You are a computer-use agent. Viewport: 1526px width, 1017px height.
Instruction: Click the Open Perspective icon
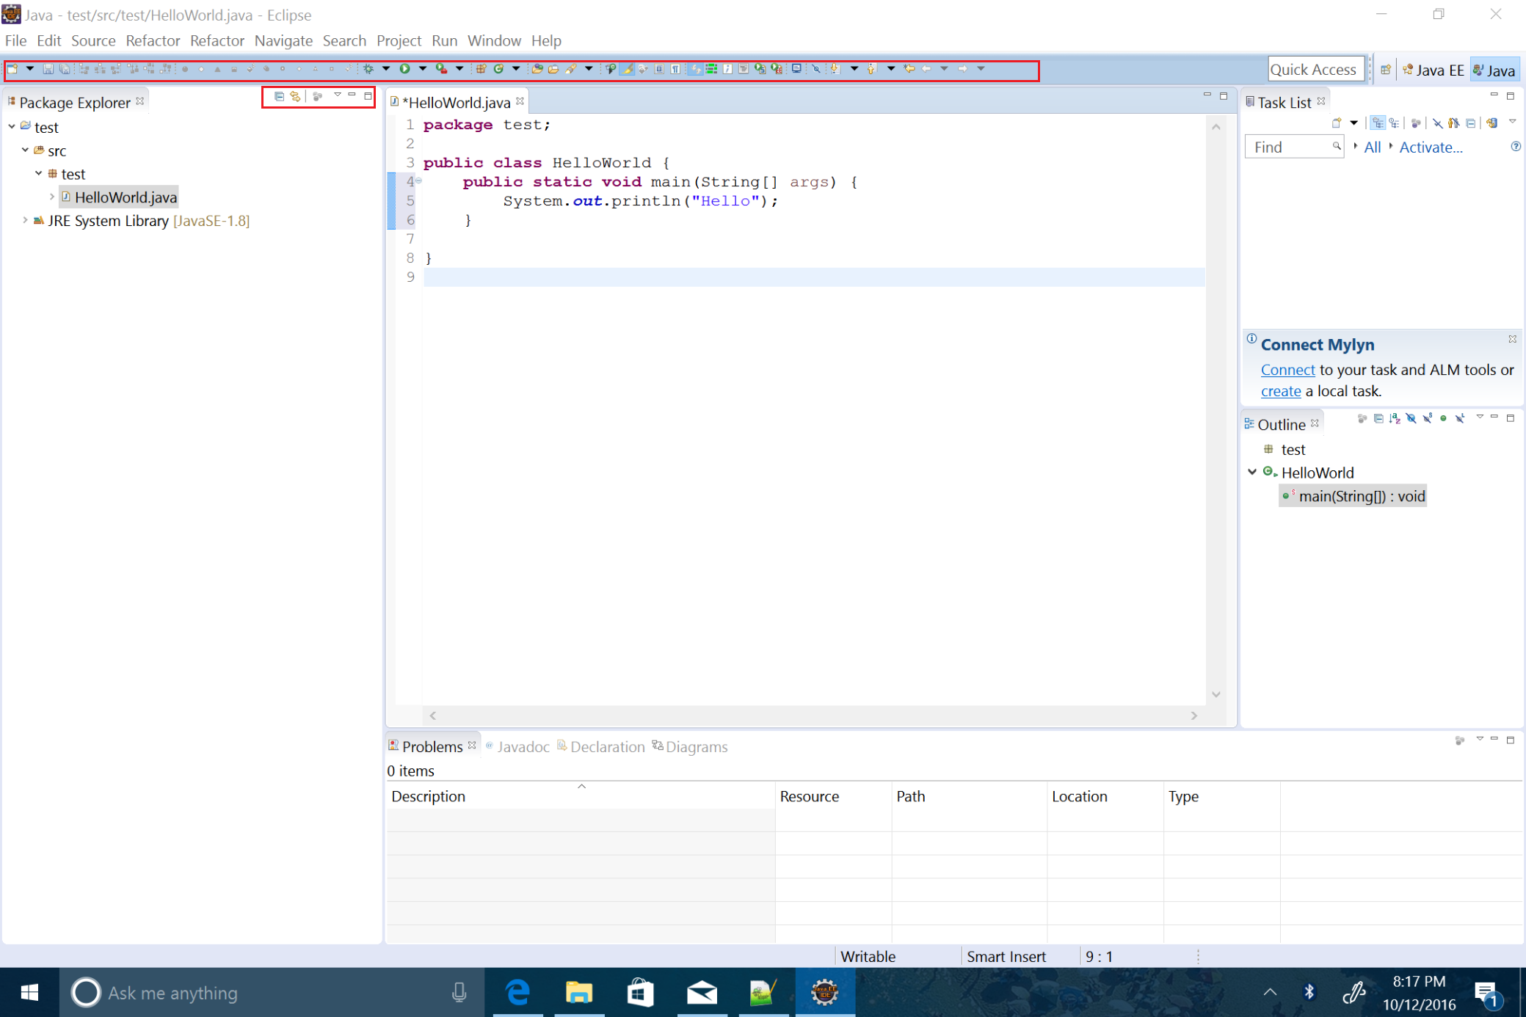(1385, 70)
